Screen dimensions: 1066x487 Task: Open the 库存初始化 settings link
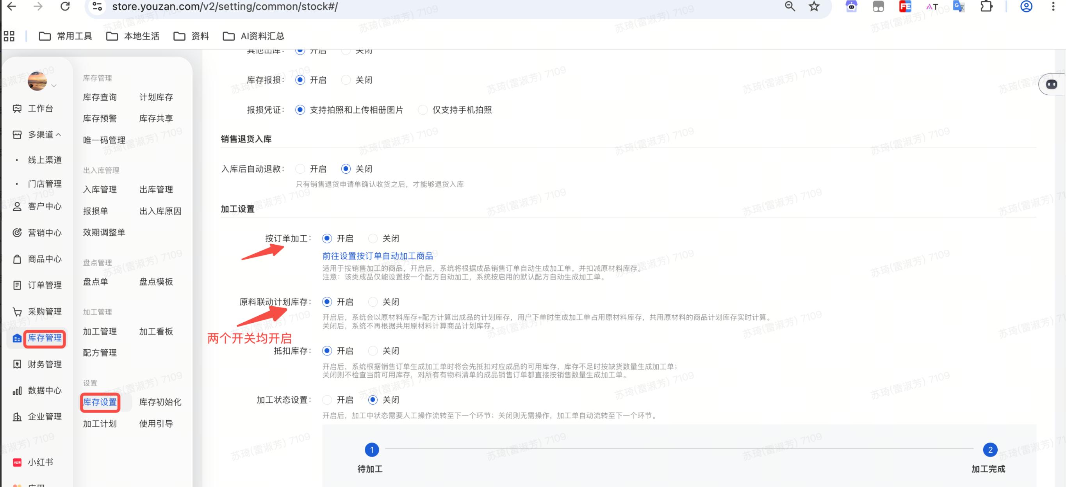coord(160,402)
